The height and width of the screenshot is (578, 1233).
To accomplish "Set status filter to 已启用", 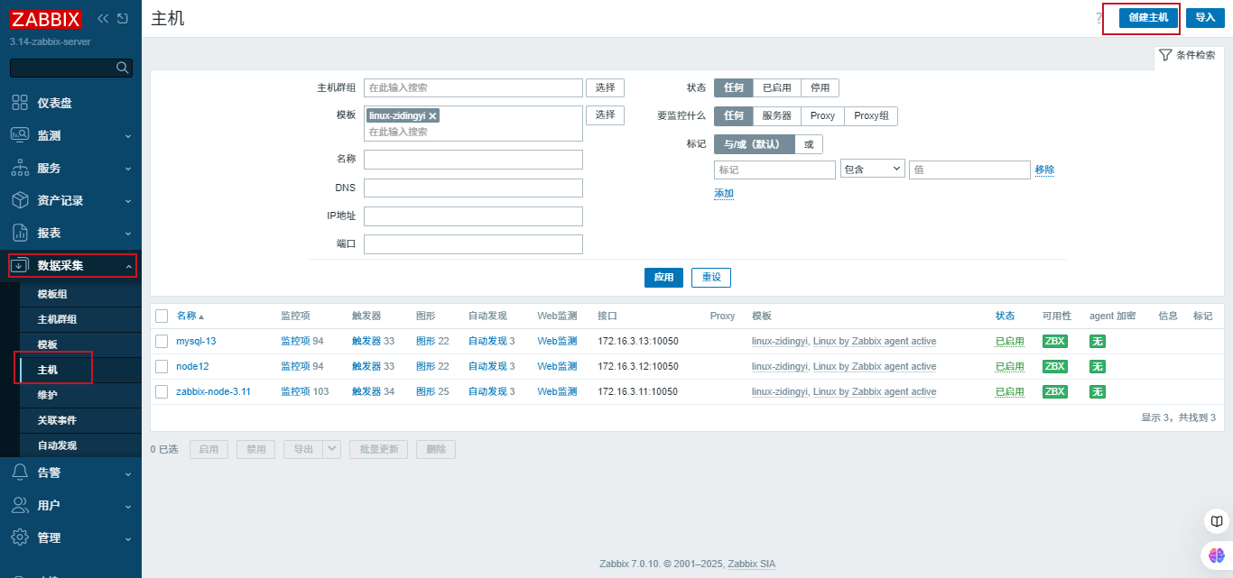I will (776, 87).
